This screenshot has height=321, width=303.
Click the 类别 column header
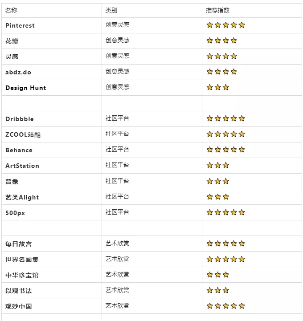tap(111, 10)
